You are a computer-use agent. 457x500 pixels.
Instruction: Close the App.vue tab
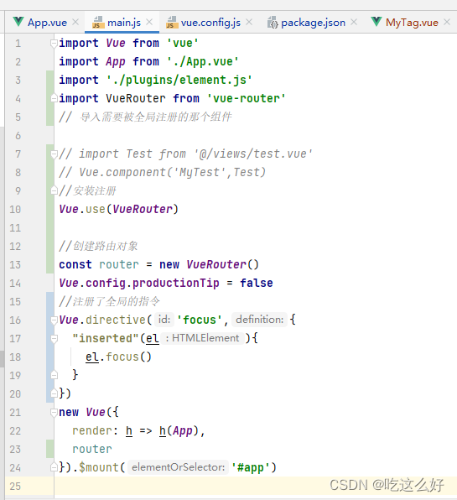[75, 22]
